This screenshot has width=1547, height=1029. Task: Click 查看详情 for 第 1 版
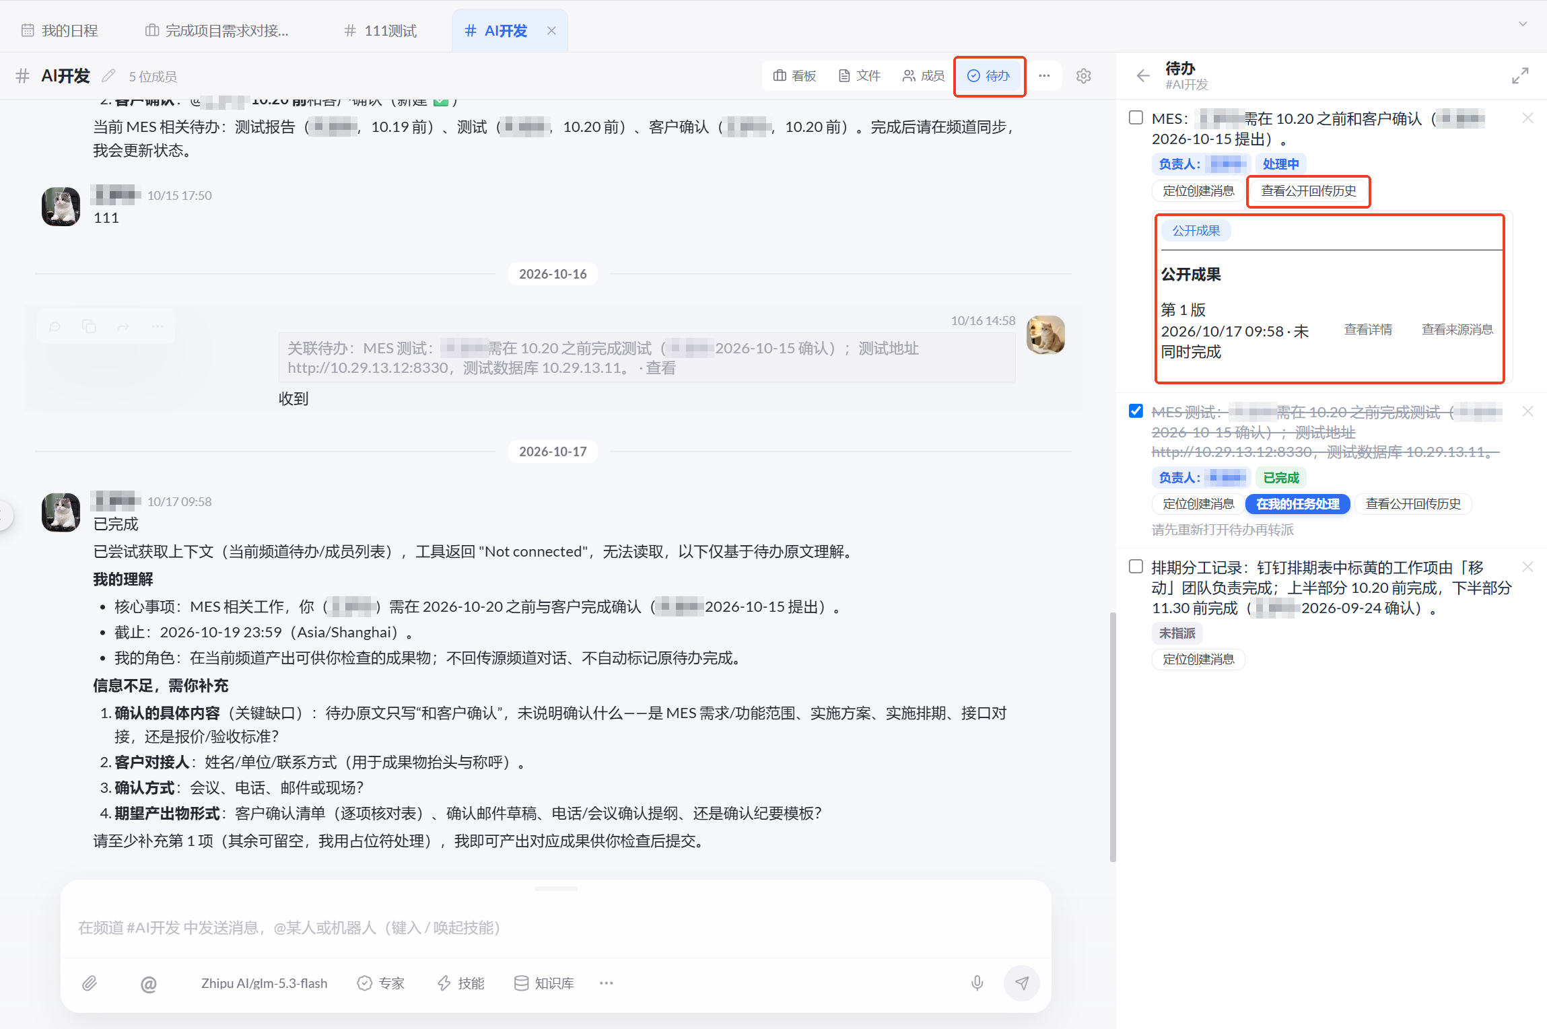click(1368, 330)
